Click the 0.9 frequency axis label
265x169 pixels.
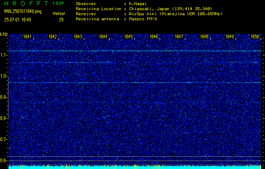(3, 97)
